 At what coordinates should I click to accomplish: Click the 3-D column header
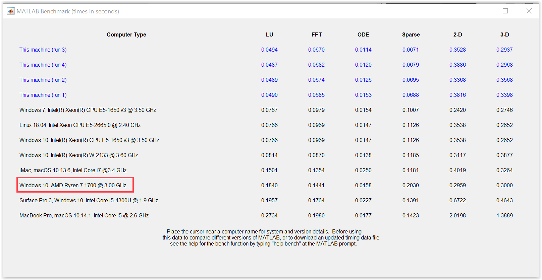pos(505,34)
